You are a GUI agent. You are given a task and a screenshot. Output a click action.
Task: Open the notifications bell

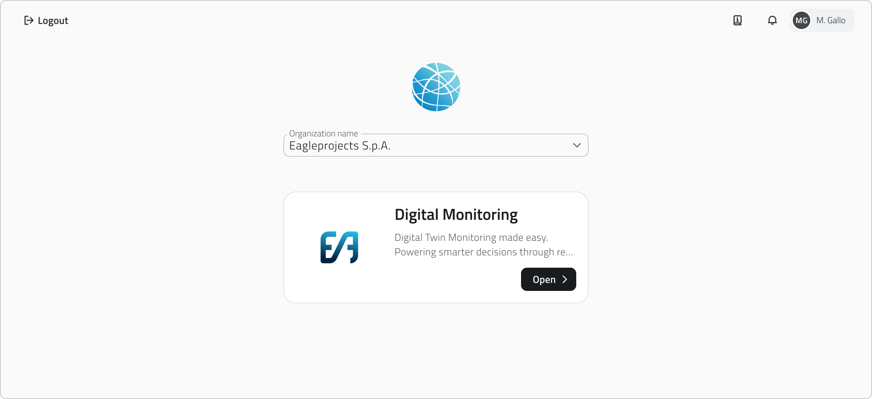(772, 20)
